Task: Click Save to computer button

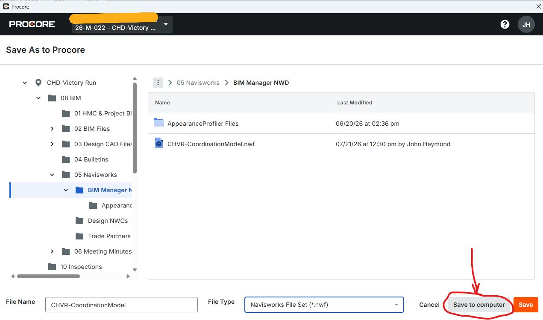Action: tap(479, 305)
